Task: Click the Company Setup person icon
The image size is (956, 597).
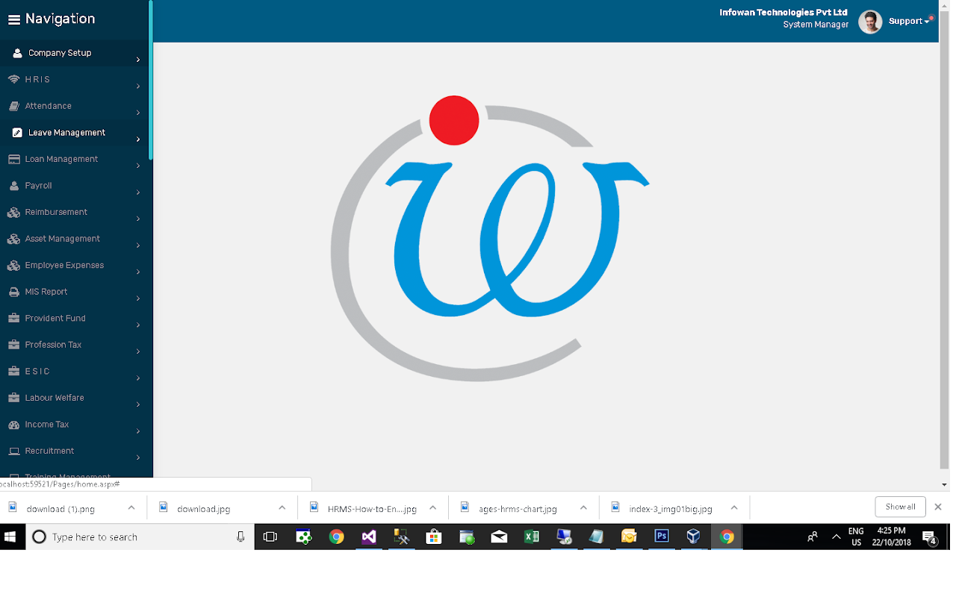Action: (x=17, y=53)
